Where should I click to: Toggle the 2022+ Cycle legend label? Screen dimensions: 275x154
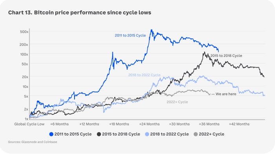tap(211, 134)
